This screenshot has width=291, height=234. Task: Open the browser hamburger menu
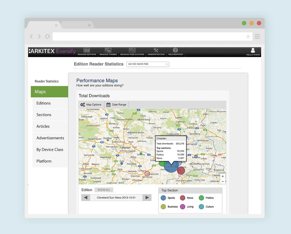[x=257, y=36]
